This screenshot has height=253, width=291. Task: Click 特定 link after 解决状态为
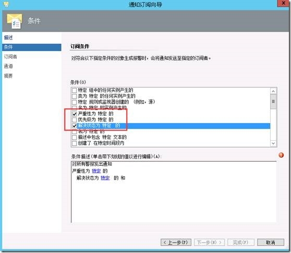pyautogui.click(x=105, y=178)
